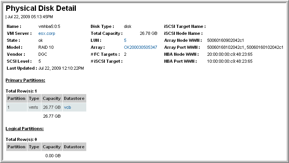This screenshot has height=163, width=289.
Task: Select the vmfs type cell in partition row
Action: tap(34, 107)
